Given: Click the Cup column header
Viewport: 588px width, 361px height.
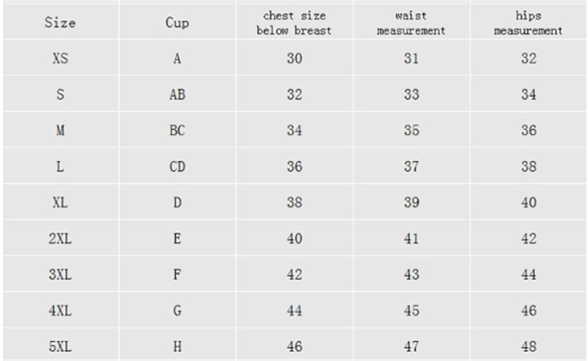Looking at the screenshot, I should tap(176, 23).
